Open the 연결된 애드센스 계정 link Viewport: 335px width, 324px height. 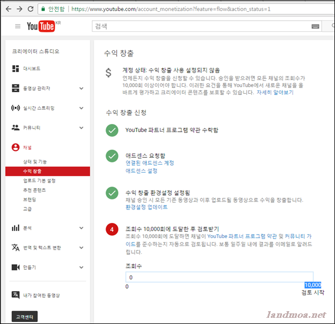click(x=150, y=163)
